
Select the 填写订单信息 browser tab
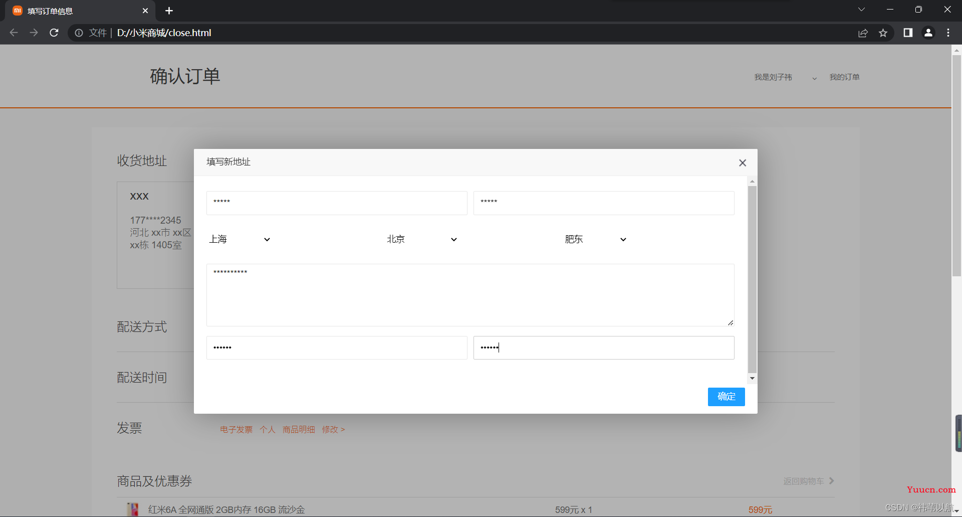[80, 11]
